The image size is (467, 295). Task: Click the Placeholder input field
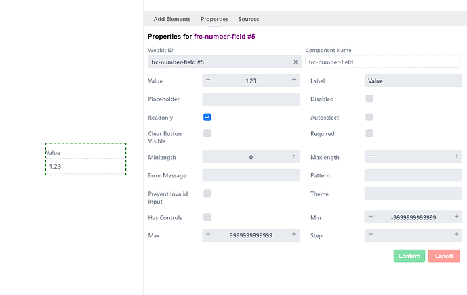click(251, 99)
